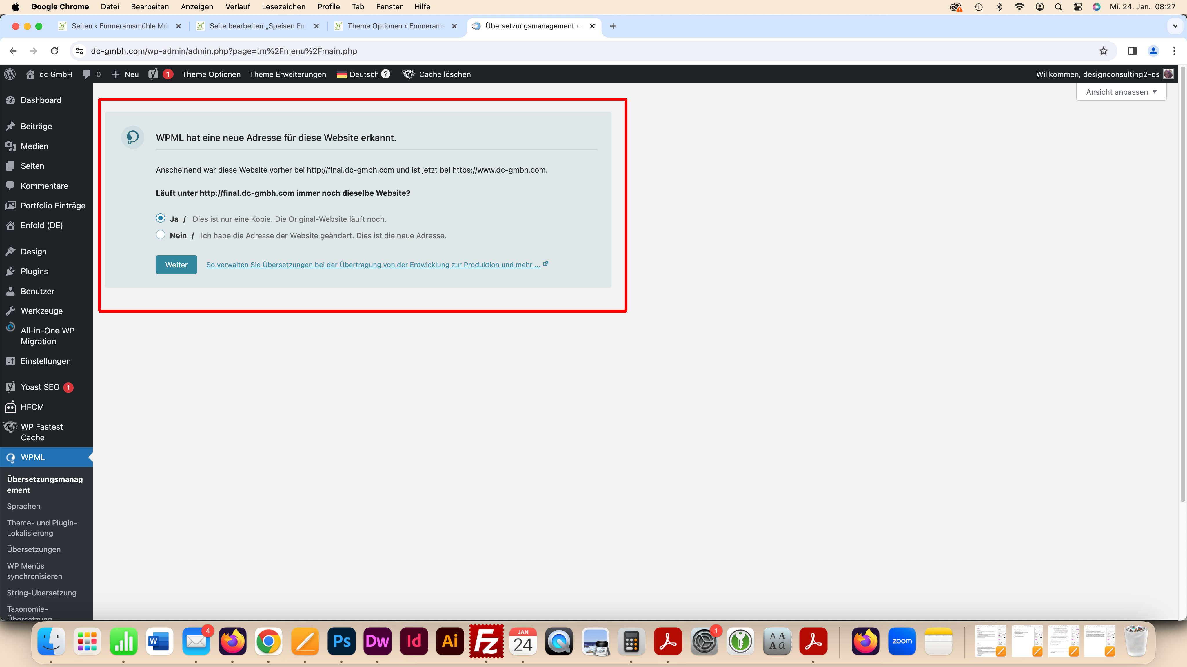The image size is (1187, 667).
Task: Bookmark this page with star icon
Action: (x=1103, y=51)
